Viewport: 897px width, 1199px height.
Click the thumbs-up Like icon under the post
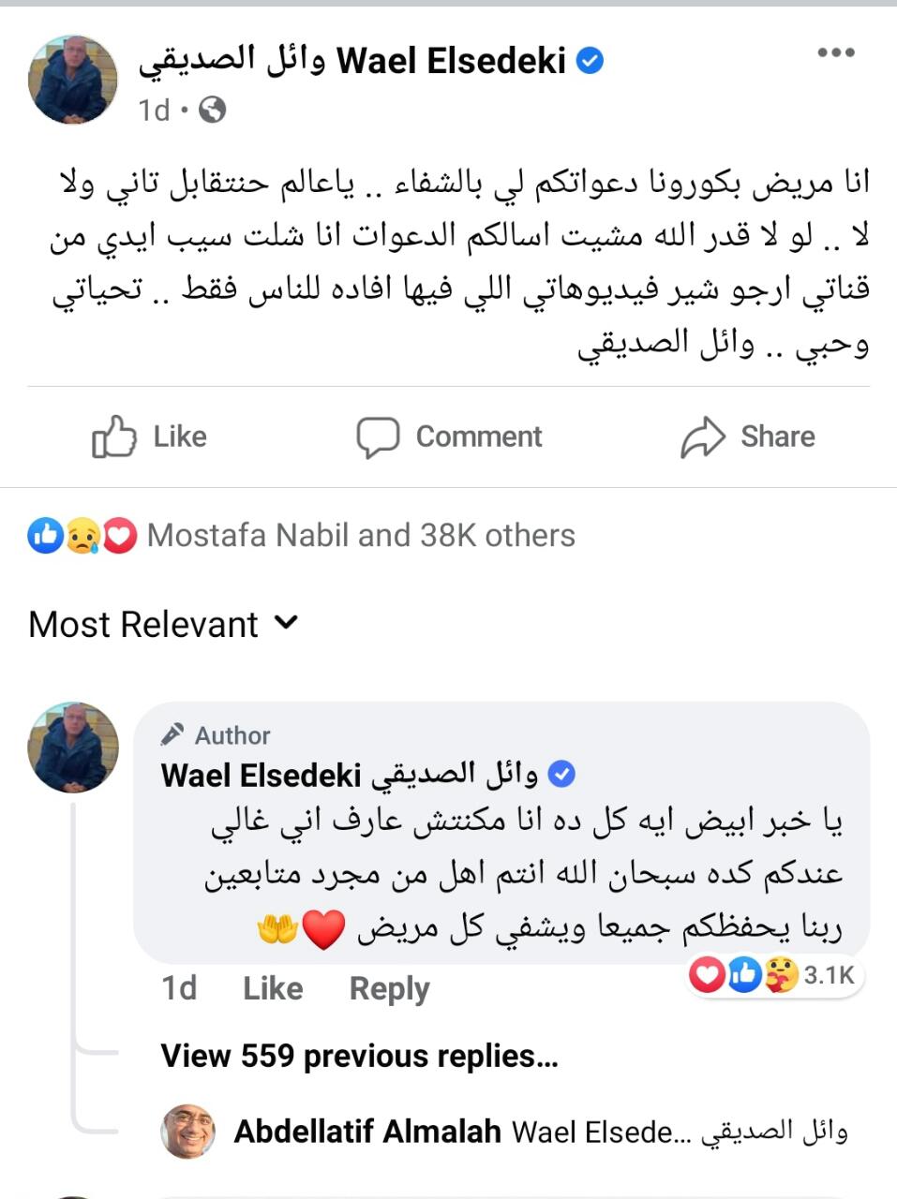(114, 437)
